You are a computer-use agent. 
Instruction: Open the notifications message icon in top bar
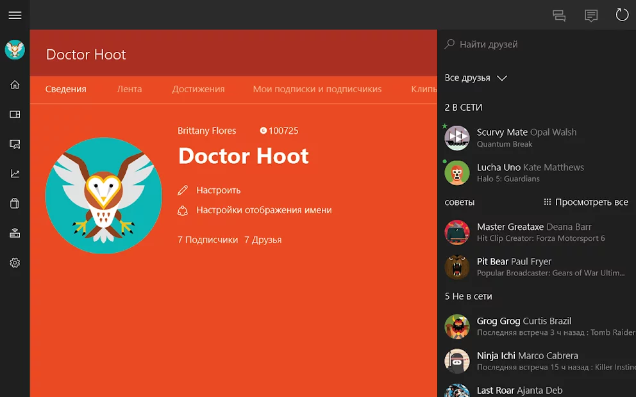tap(591, 15)
